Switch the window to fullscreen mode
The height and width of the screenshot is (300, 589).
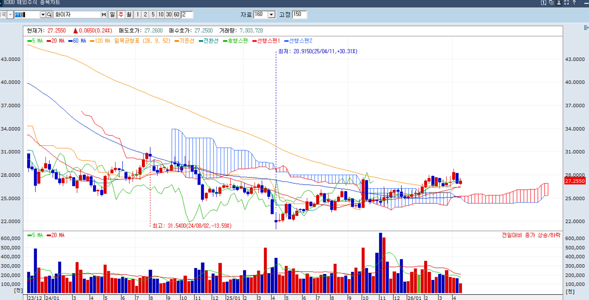(566, 2)
